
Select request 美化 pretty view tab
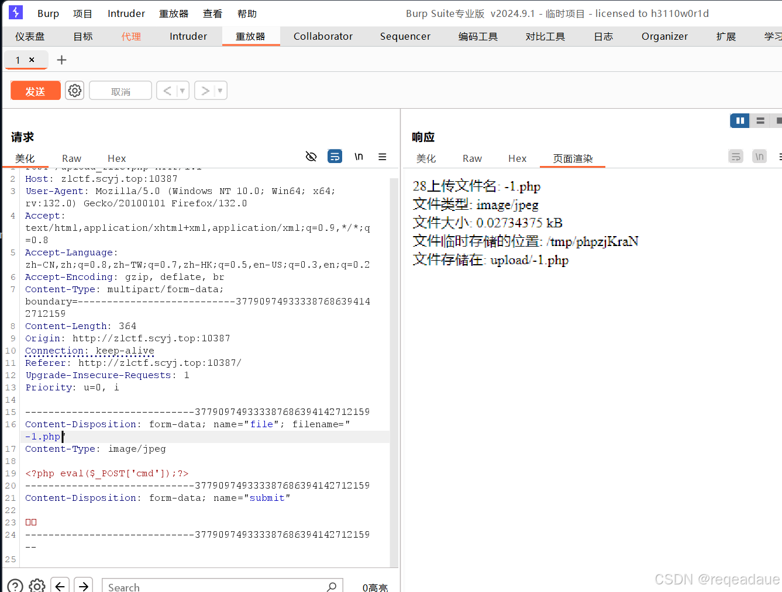[25, 158]
